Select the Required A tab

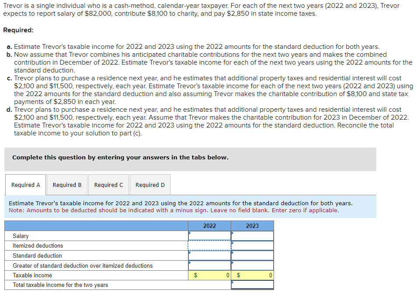point(25,184)
